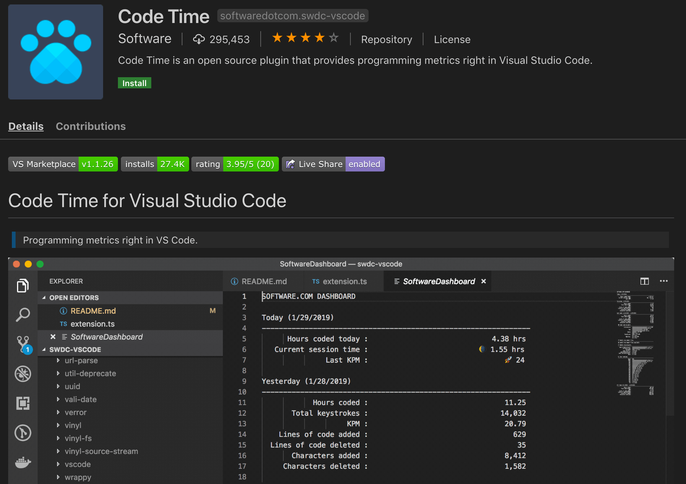Open the editor more actions ellipsis
The width and height of the screenshot is (686, 484).
[x=664, y=281]
